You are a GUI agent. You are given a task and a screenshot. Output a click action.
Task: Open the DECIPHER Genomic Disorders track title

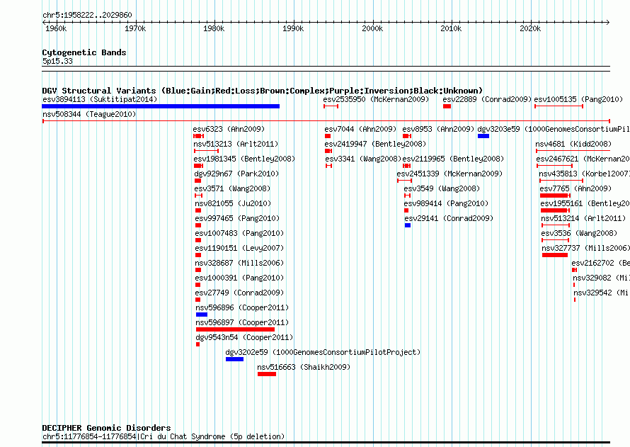(x=106, y=428)
